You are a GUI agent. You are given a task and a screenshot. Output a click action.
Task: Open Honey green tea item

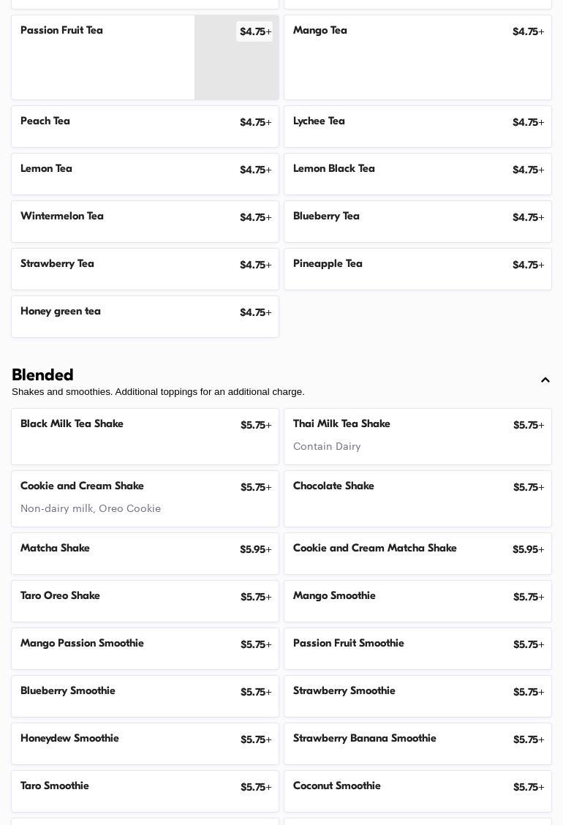(x=145, y=317)
